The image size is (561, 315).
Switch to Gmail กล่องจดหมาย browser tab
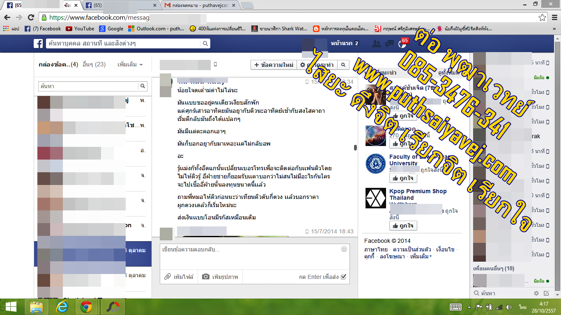click(x=199, y=5)
